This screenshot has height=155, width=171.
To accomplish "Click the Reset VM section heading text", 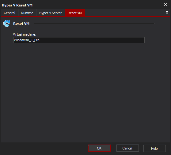I will (21, 24).
